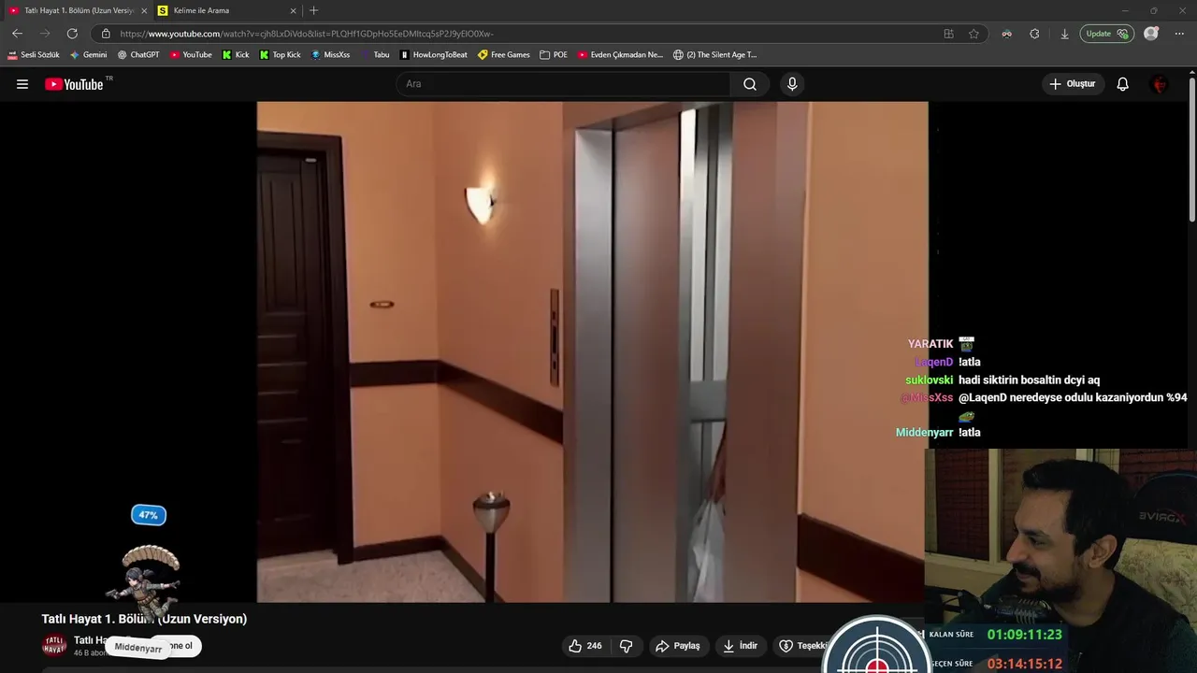Image resolution: width=1197 pixels, height=673 pixels.
Task: Open the split screen icon in address bar
Action: [x=948, y=34]
